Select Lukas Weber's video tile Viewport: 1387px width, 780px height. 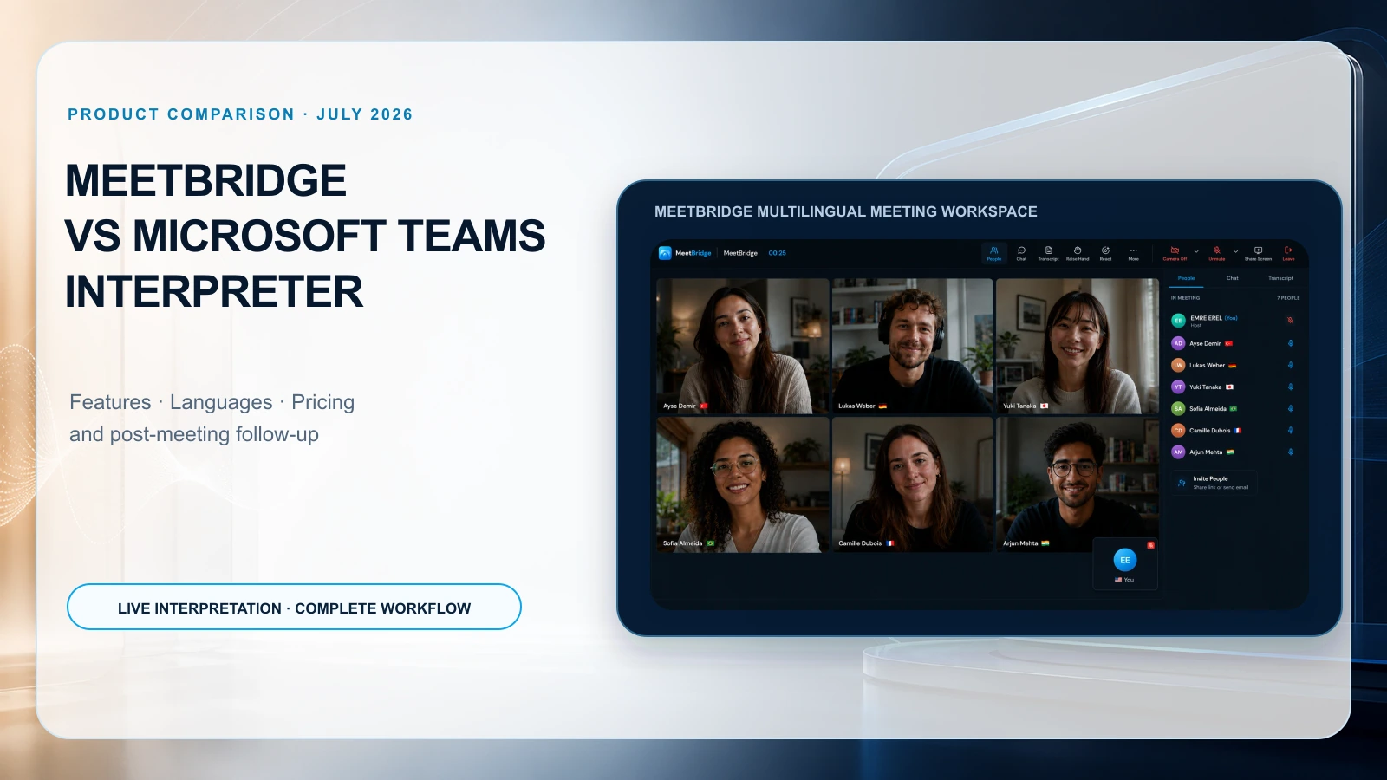[912, 346]
